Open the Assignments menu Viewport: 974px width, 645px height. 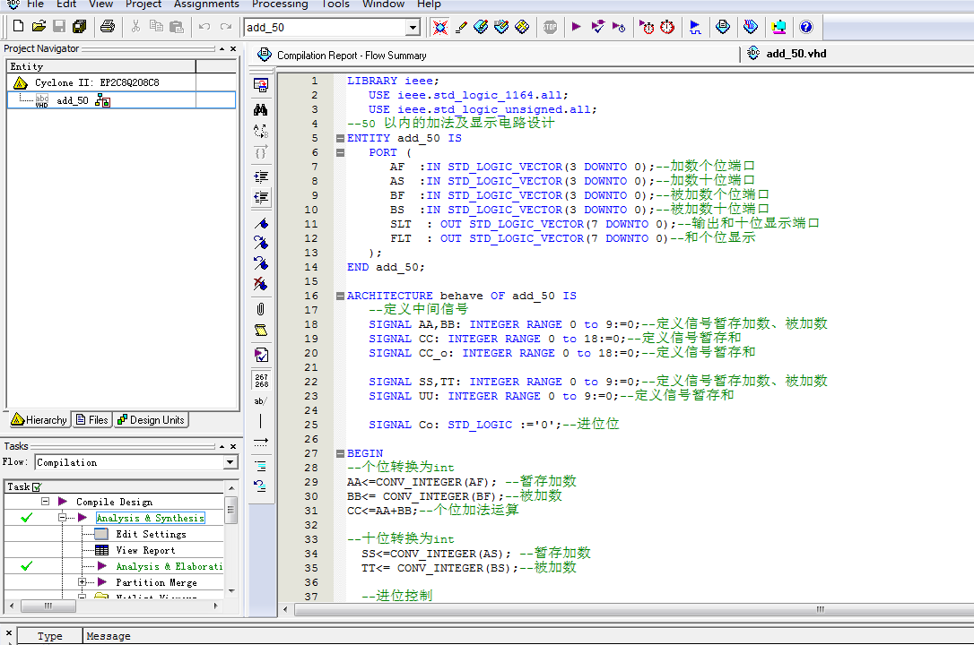point(206,4)
